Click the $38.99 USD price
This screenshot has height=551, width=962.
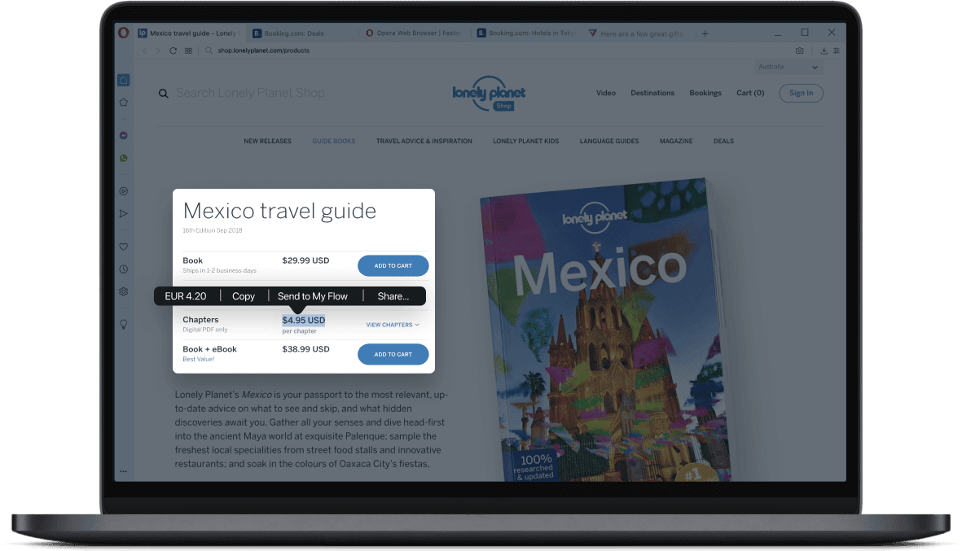point(305,349)
